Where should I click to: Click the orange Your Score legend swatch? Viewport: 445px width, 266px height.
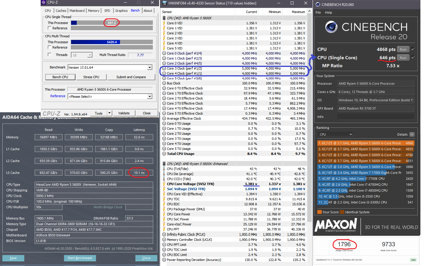319,212
